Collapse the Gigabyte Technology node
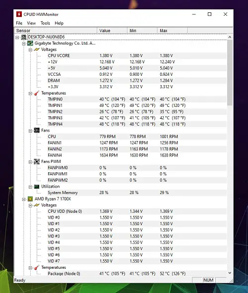 [24, 44]
